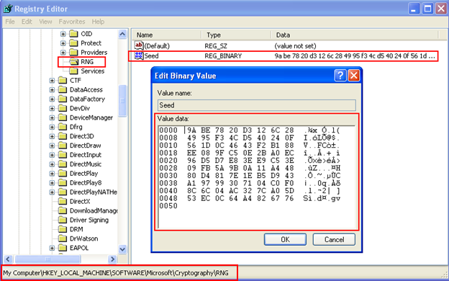Click the 0048 offset row in hex data
This screenshot has height=281, width=449.
[250, 198]
